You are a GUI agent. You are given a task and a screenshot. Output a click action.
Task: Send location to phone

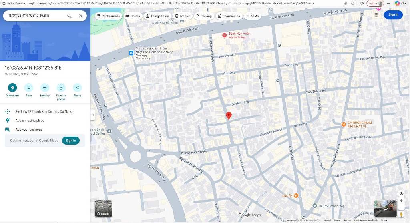coord(61,88)
